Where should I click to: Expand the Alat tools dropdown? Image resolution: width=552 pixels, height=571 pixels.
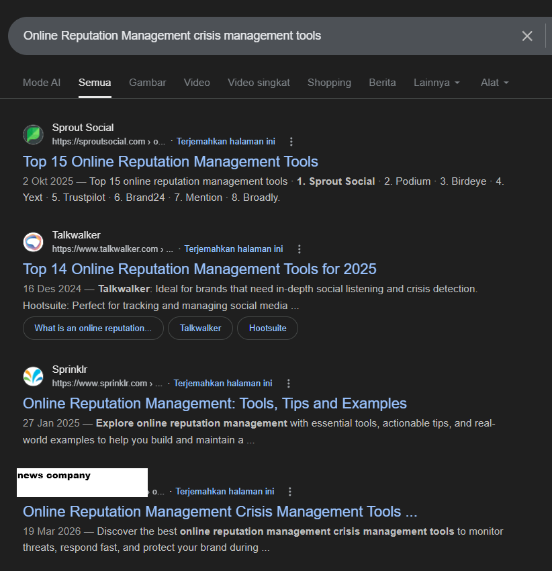494,83
